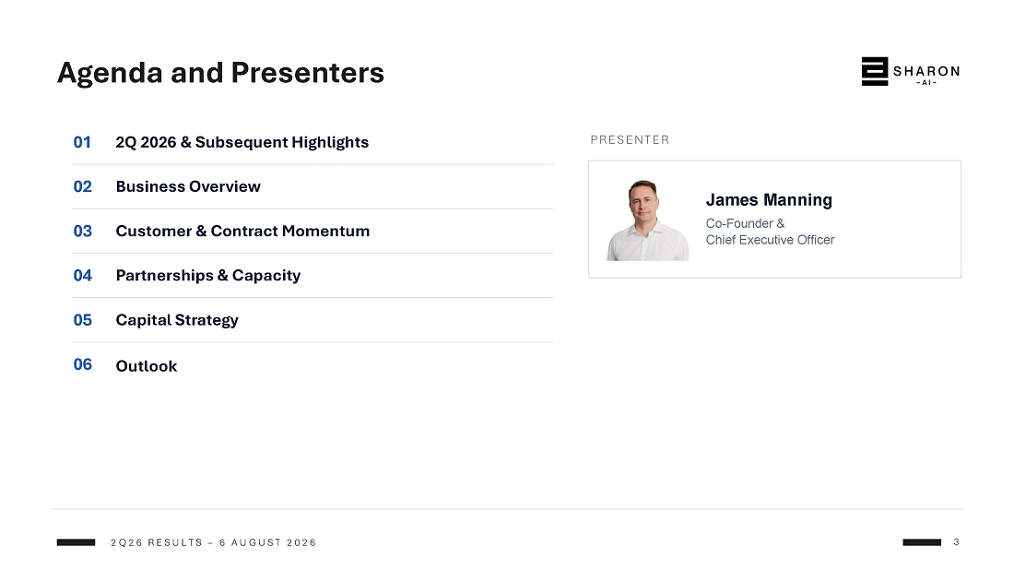Click the number 05 agenda marker
The width and height of the screenshot is (1014, 571).
pos(83,320)
